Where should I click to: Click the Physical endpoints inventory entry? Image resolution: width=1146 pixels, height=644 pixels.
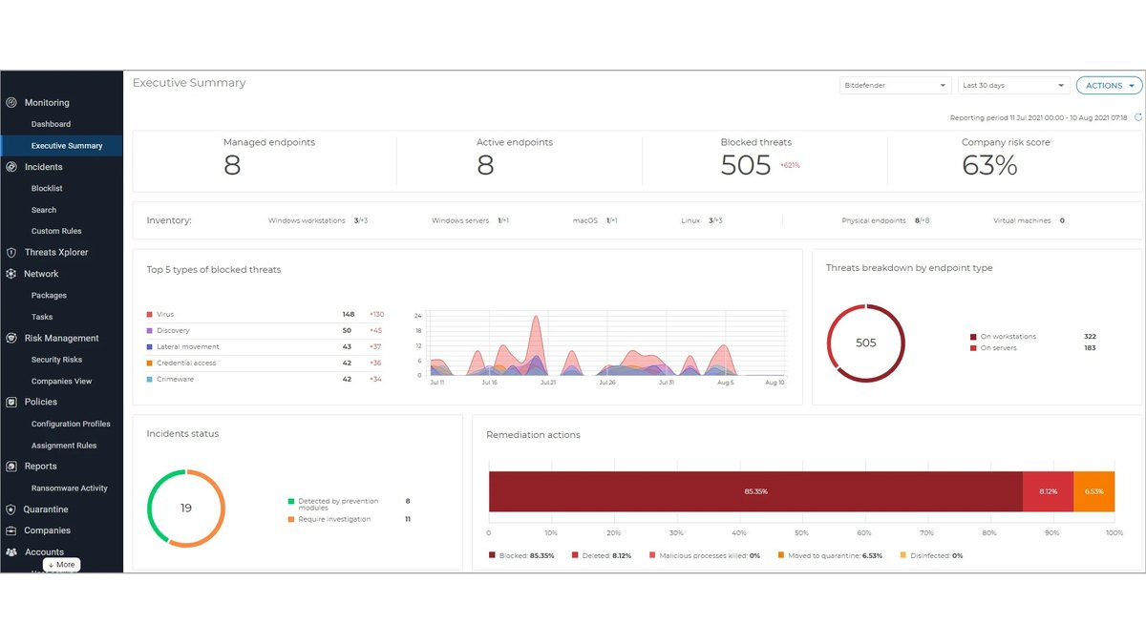coord(885,220)
